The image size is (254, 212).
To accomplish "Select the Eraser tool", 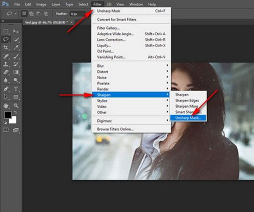I will coord(6,72).
